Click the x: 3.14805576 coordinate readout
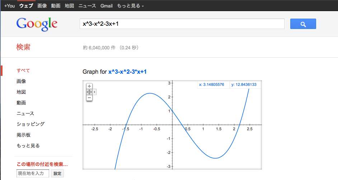The height and width of the screenshot is (180, 338). point(212,84)
